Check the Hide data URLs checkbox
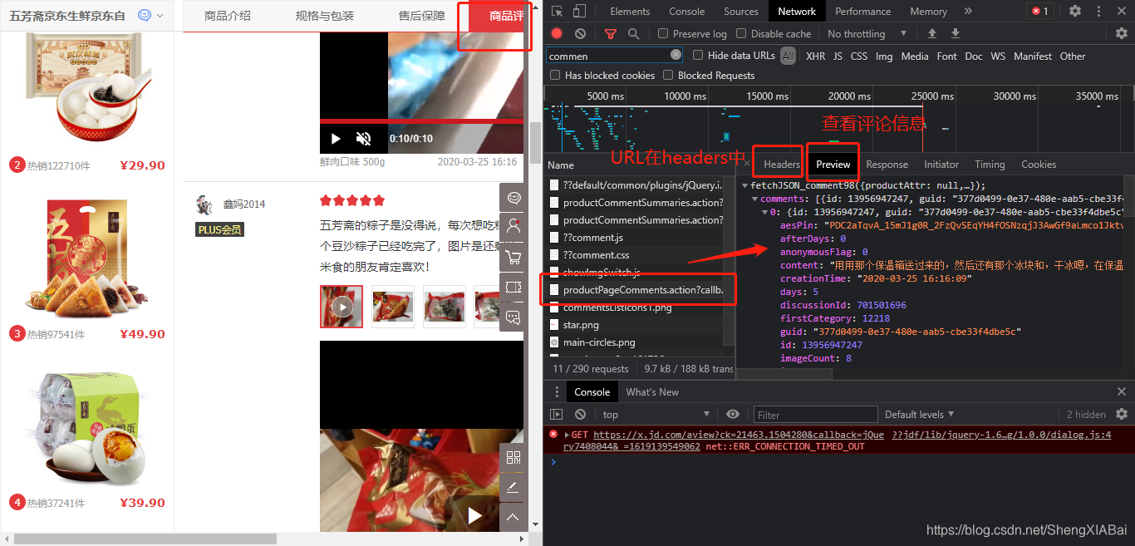 pos(698,56)
